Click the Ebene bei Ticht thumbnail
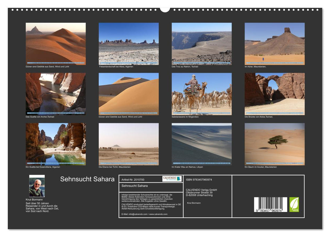 pos(128,144)
